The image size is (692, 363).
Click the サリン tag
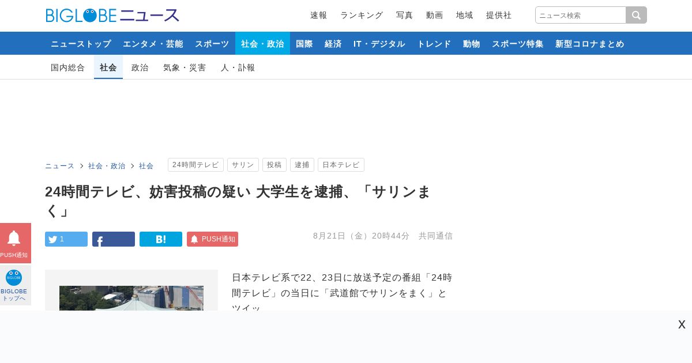click(243, 165)
